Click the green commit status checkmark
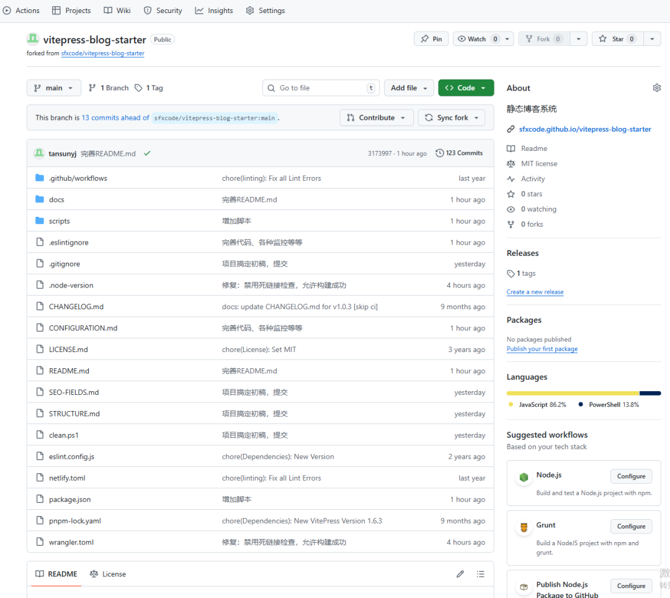The height and width of the screenshot is (598, 670). point(147,153)
